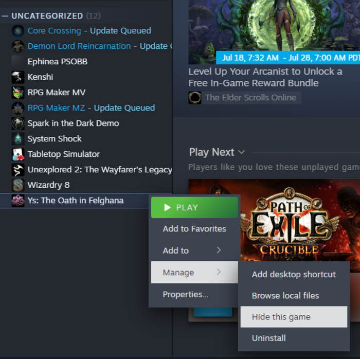Select Wizardry 8 in the library
Image resolution: width=360 pixels, height=359 pixels.
point(86,185)
